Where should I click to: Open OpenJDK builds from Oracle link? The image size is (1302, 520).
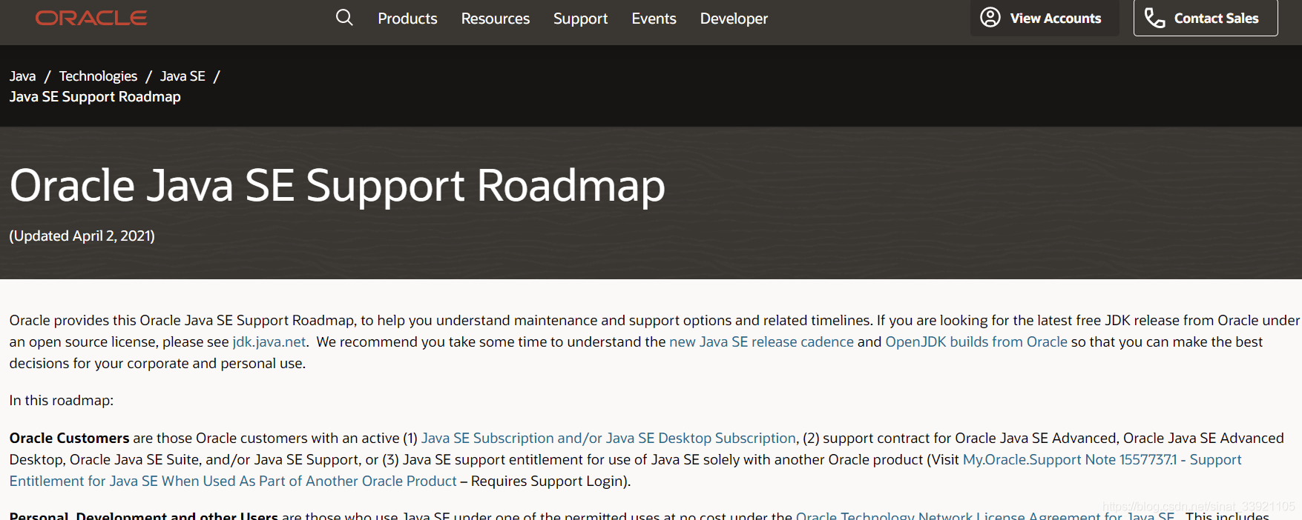point(976,342)
